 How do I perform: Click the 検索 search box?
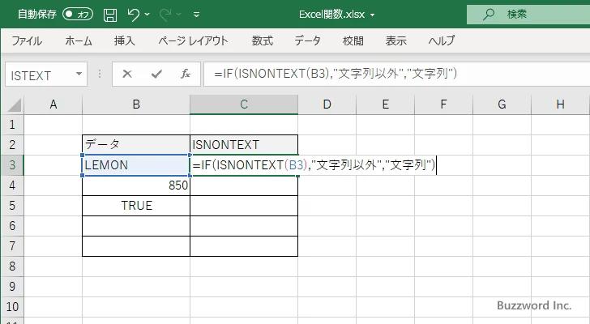click(528, 15)
